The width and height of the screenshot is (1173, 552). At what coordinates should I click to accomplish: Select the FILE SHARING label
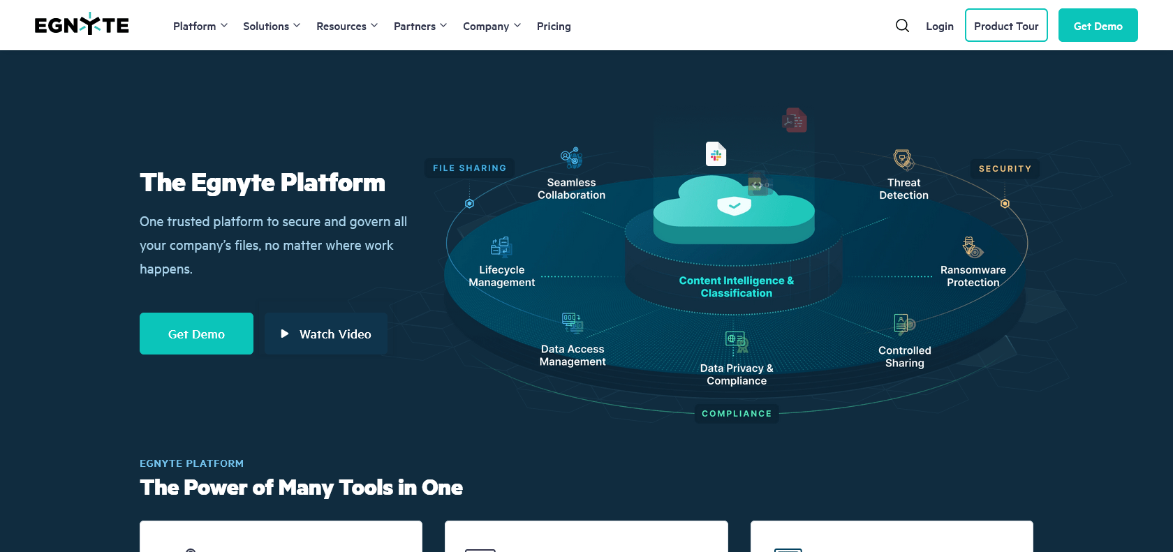coord(469,168)
